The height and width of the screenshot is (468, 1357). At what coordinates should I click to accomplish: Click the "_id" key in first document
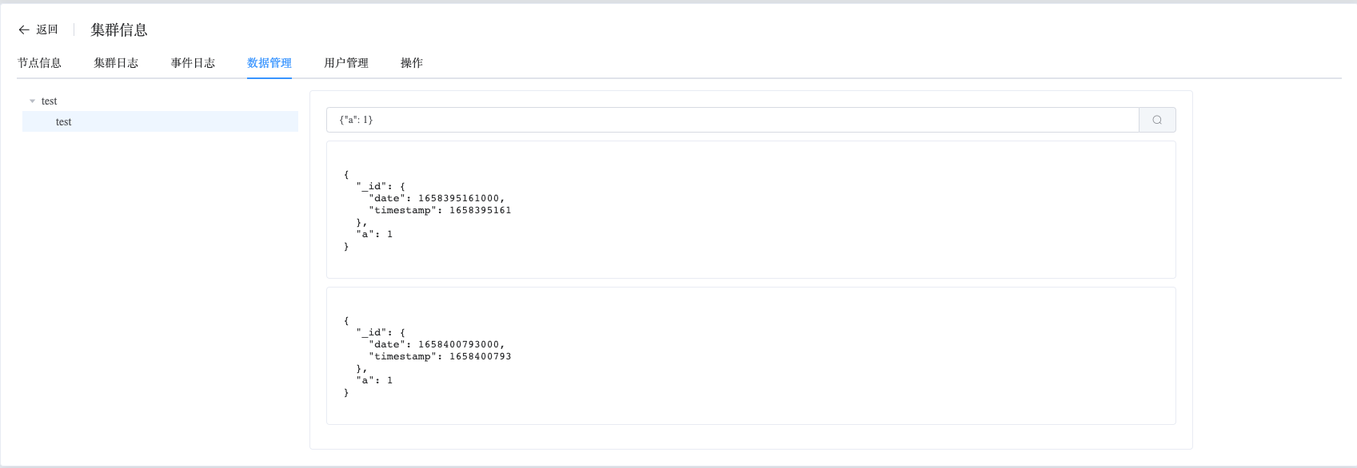(x=372, y=186)
